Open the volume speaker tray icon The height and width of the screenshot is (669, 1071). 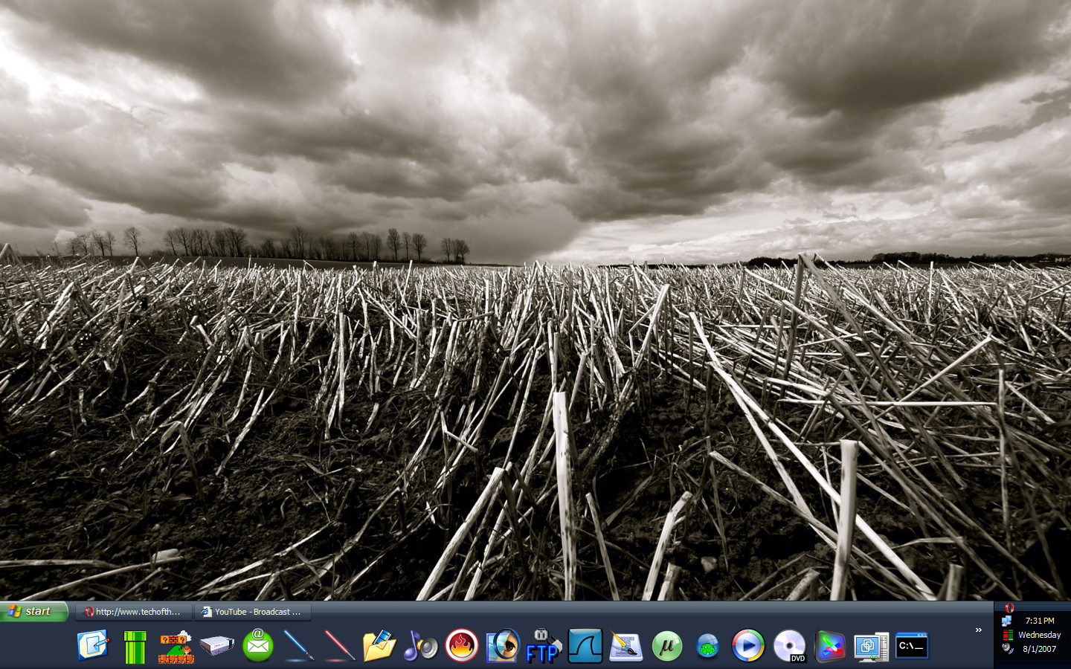pyautogui.click(x=1008, y=648)
